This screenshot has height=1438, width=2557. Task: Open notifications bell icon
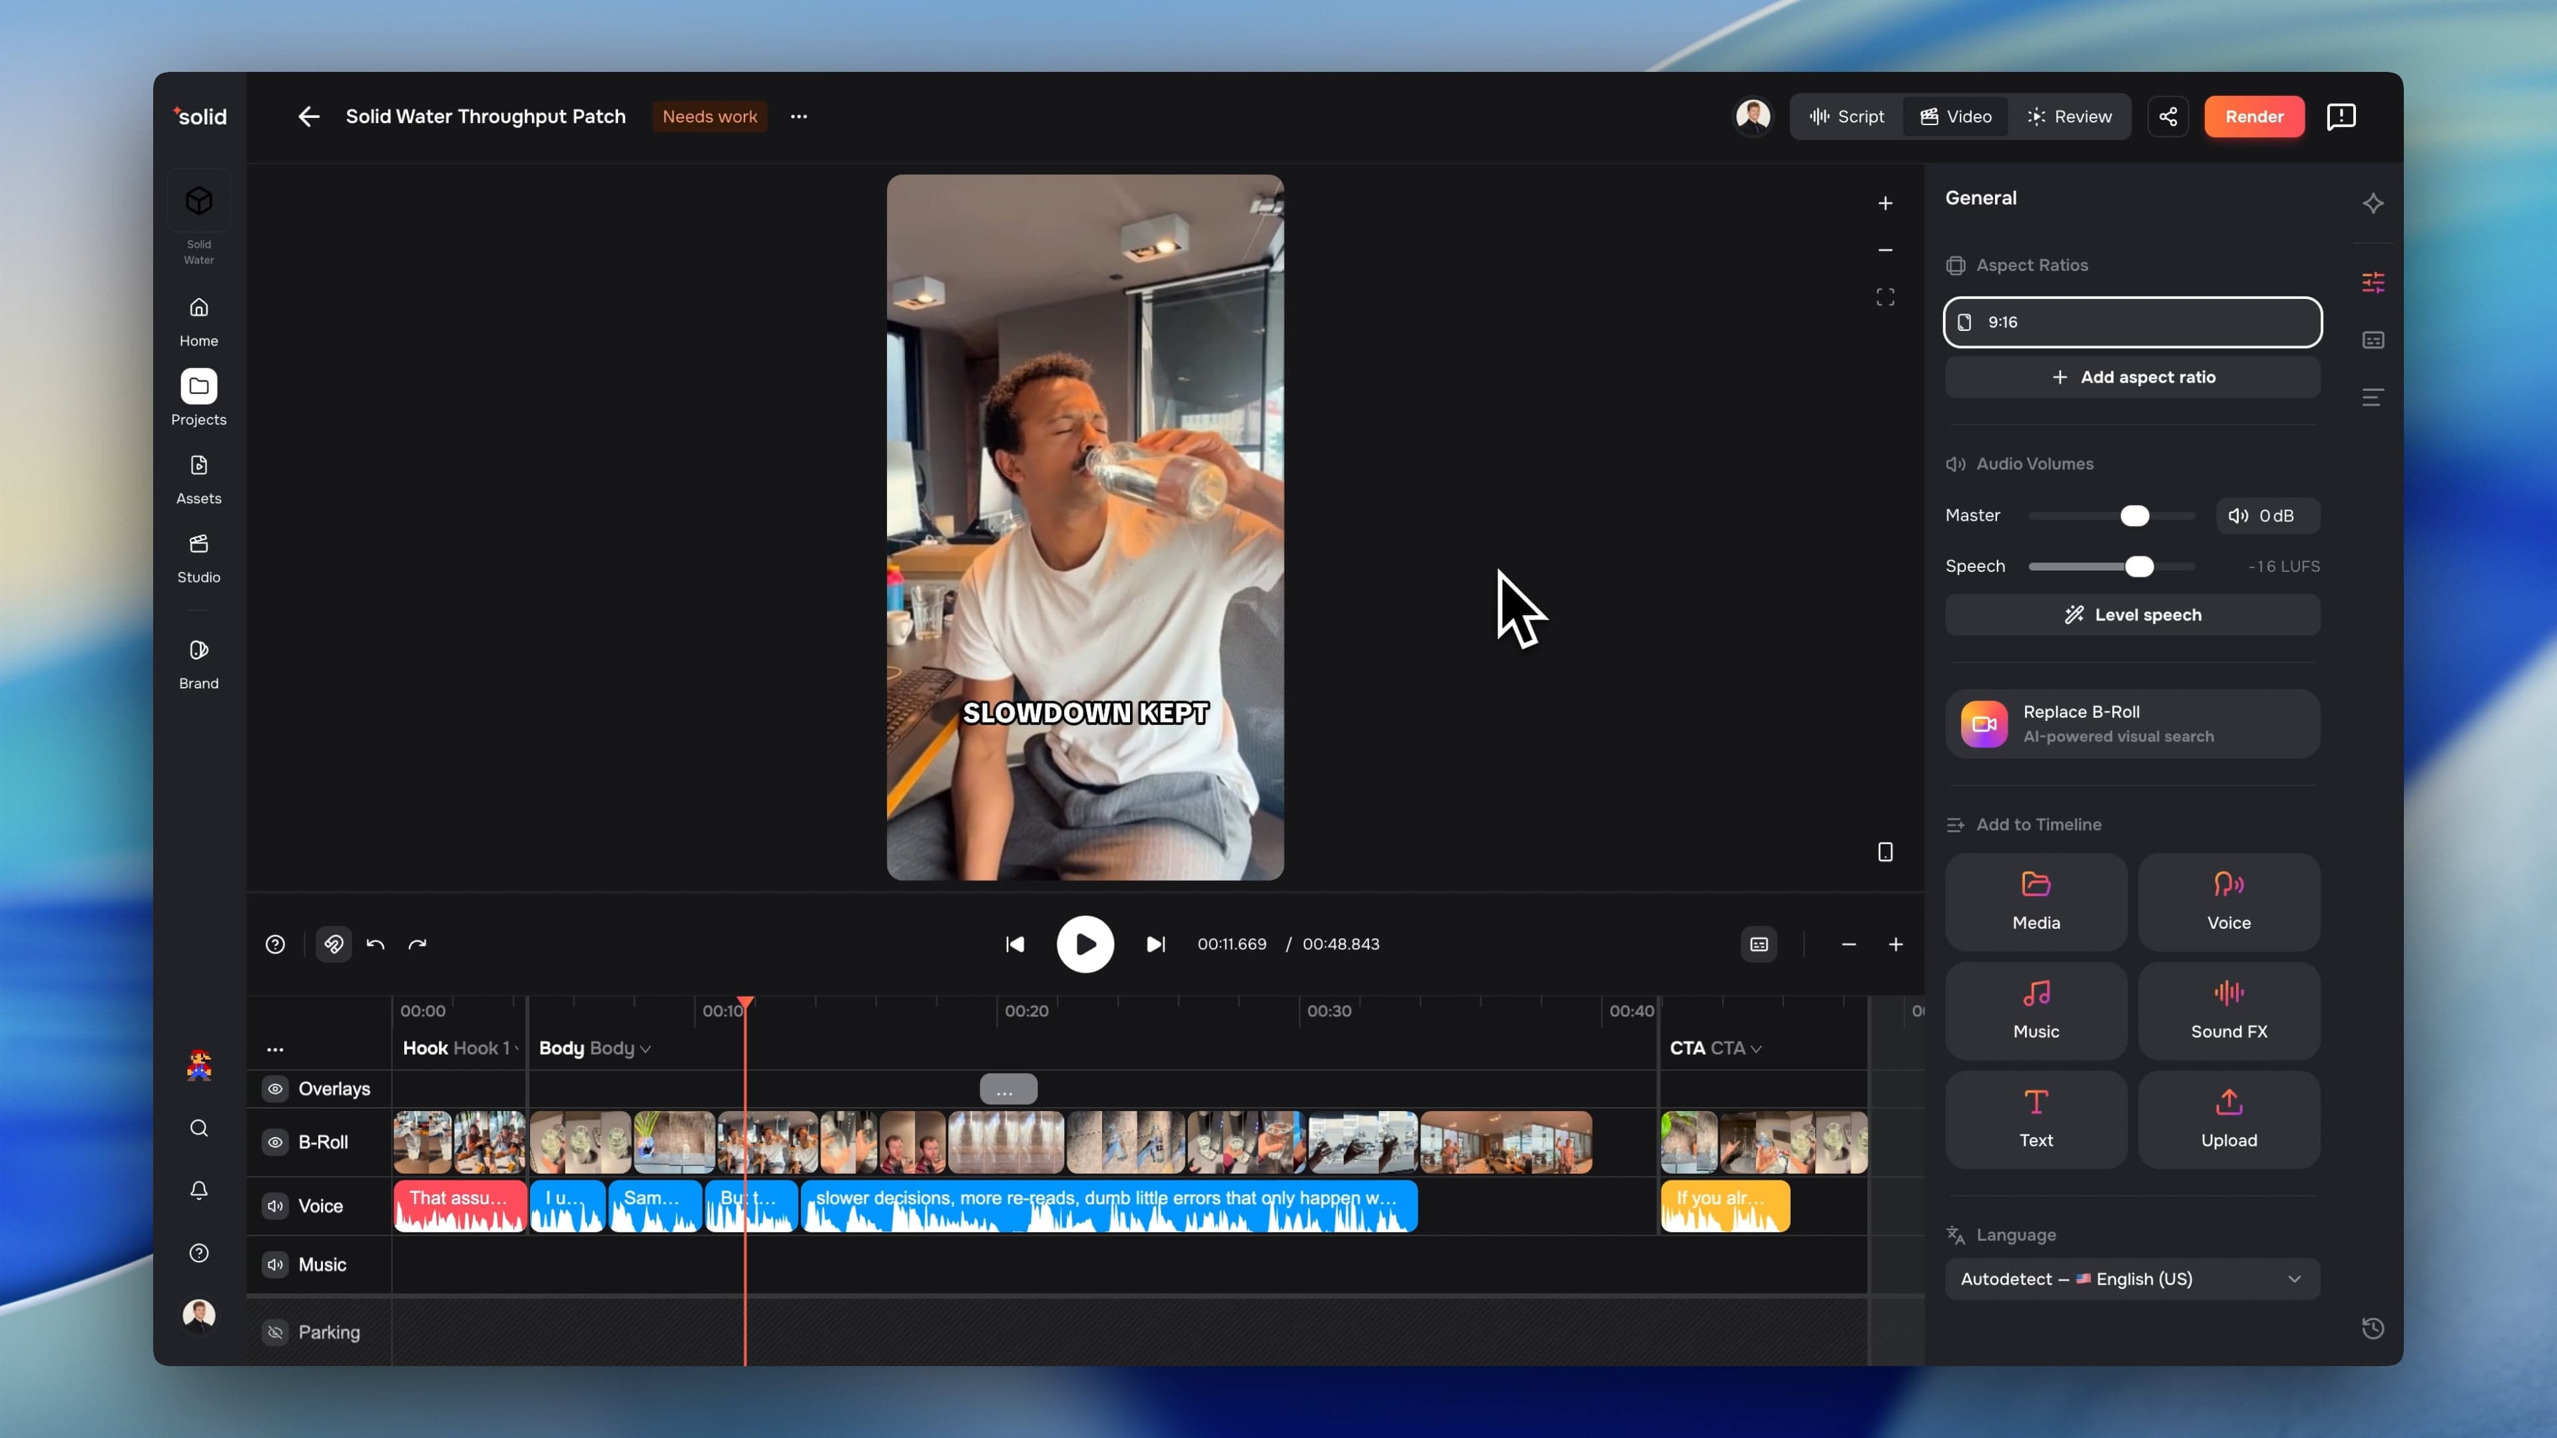tap(198, 1190)
